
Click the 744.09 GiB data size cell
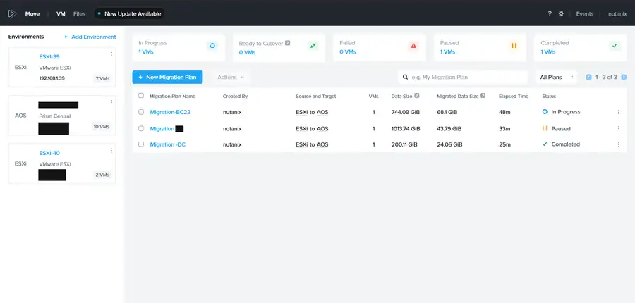point(406,112)
